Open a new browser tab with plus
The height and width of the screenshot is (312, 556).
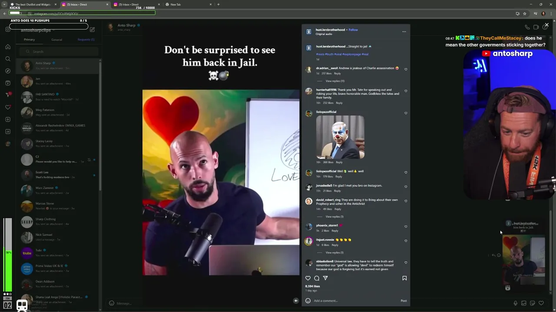pyautogui.click(x=218, y=4)
